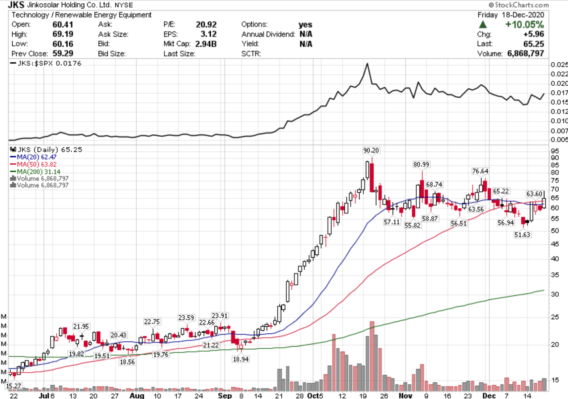Image resolution: width=568 pixels, height=399 pixels.
Task: Click the JKS ticker symbol title
Action: (16, 5)
